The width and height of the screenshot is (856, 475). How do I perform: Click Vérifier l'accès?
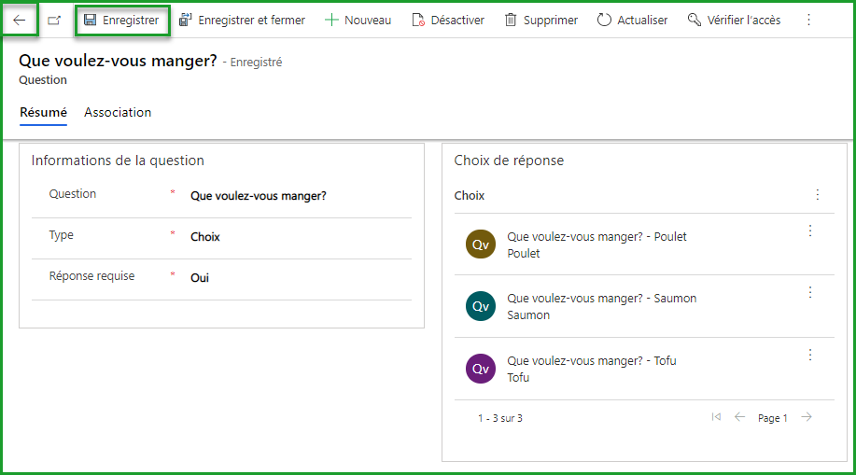[734, 20]
